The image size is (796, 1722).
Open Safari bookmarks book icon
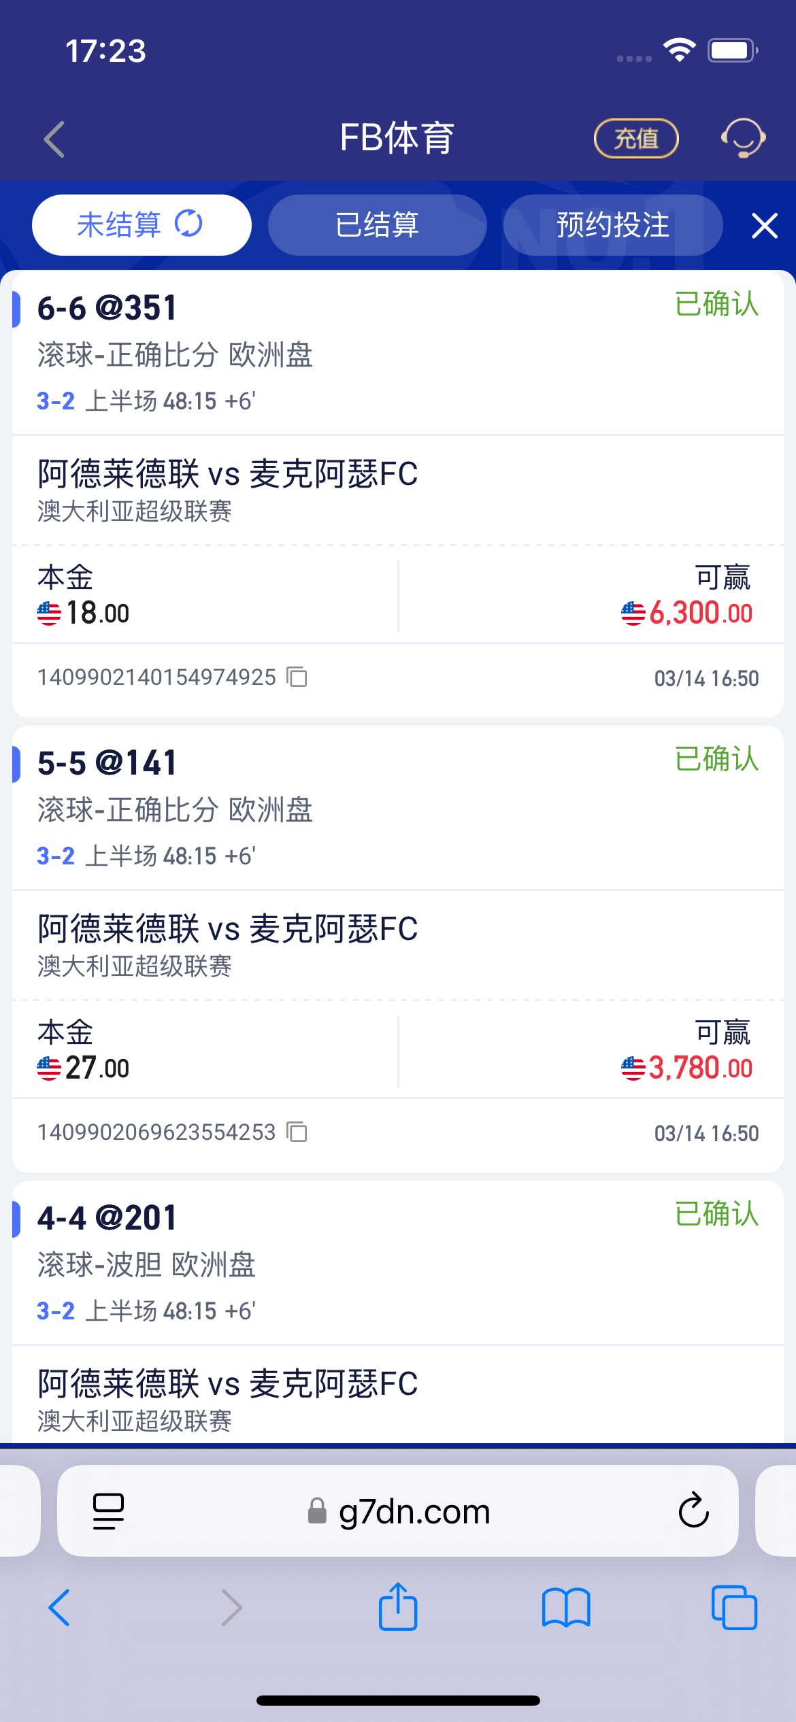tap(566, 1608)
